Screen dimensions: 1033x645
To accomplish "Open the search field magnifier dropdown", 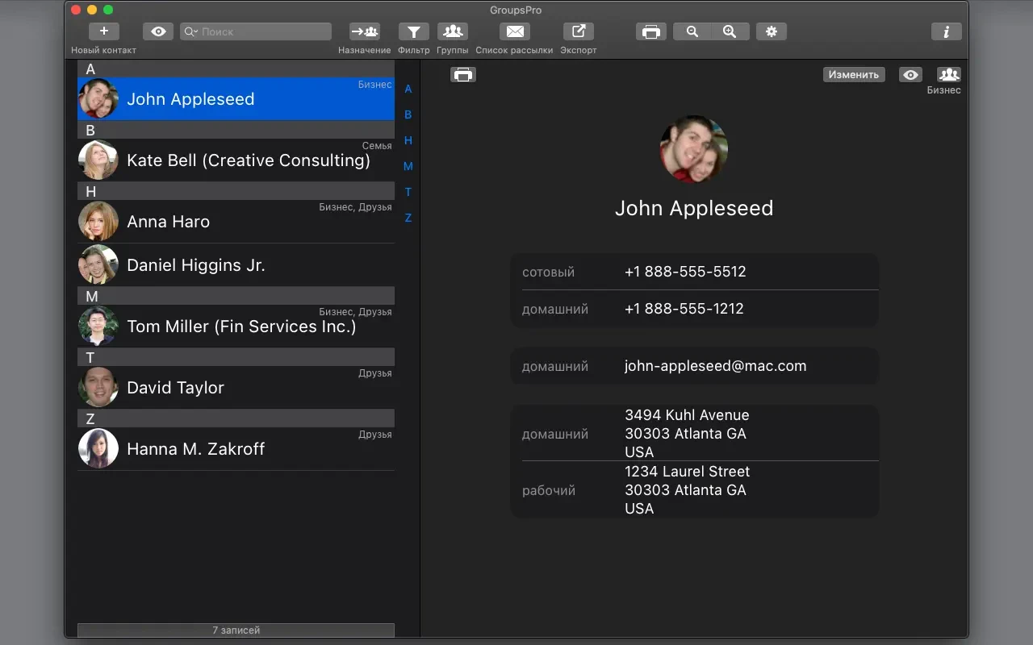I will tap(191, 31).
